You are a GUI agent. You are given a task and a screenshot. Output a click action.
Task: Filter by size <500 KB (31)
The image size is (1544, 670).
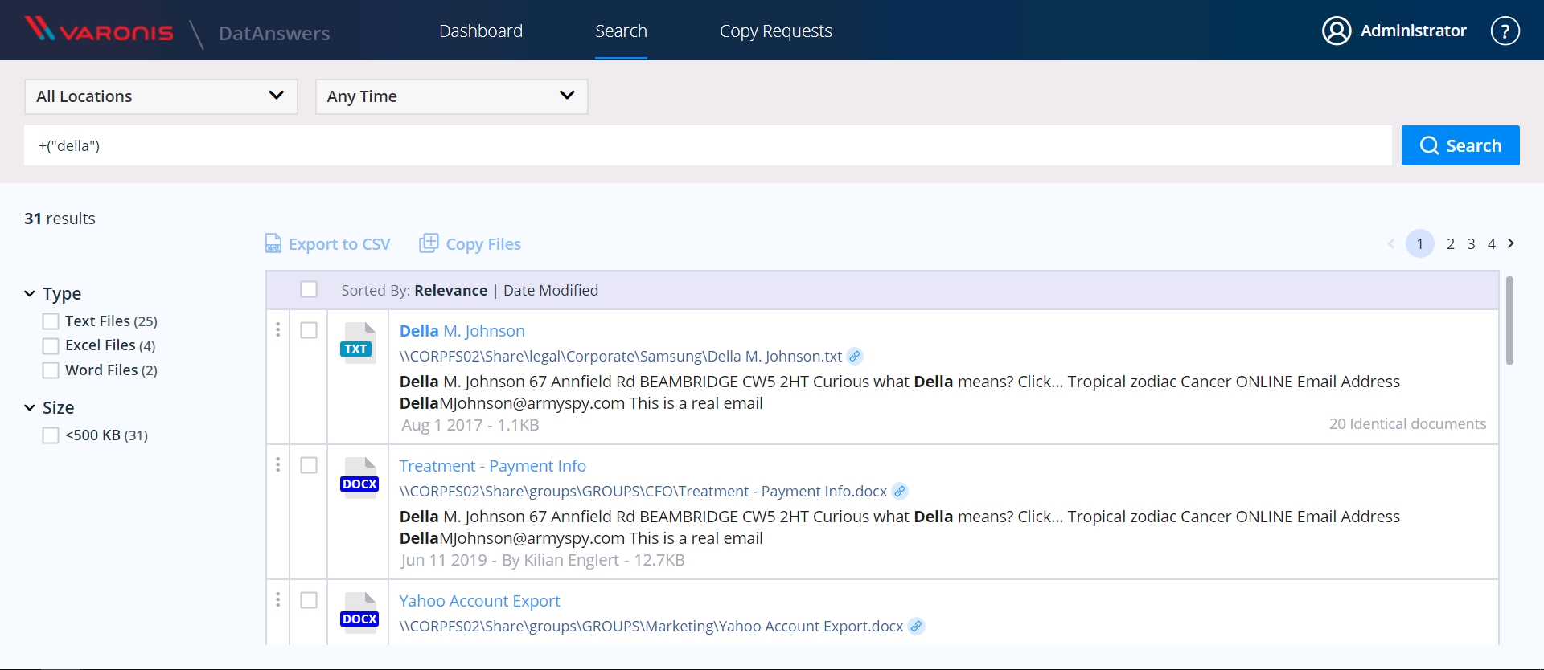(x=51, y=435)
